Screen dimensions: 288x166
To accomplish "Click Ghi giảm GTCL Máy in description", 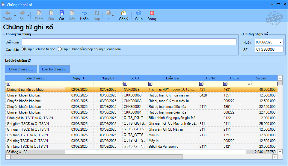I will pyautogui.click(x=173, y=129).
